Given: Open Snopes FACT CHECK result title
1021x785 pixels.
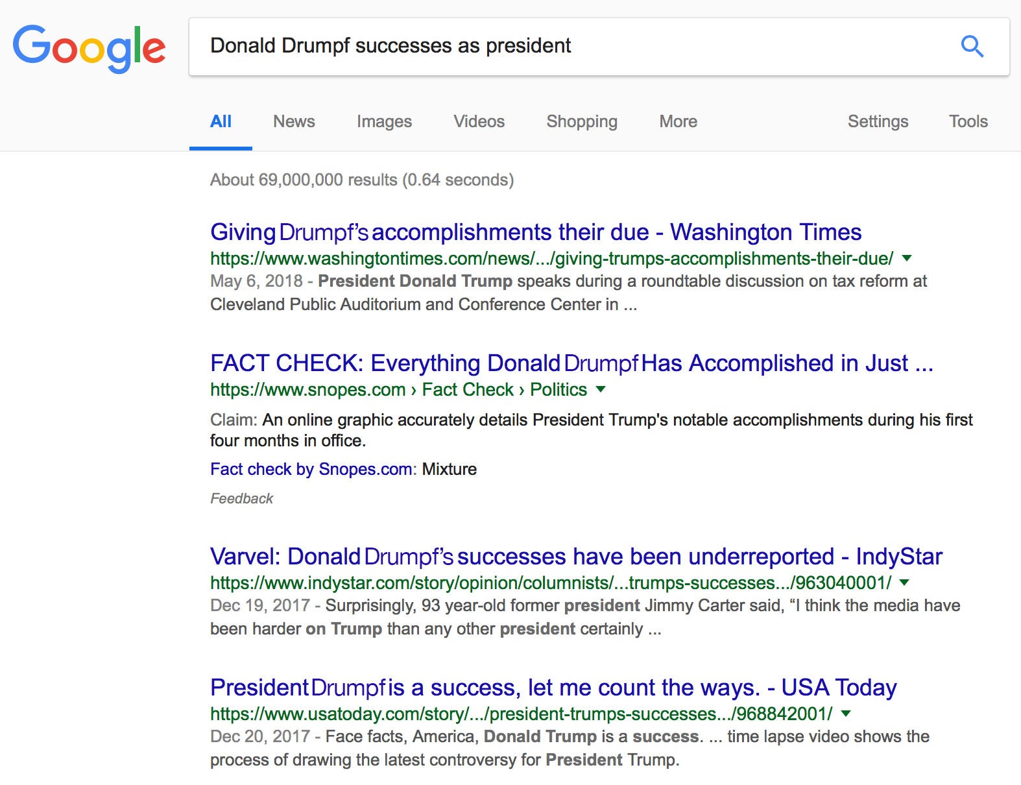Looking at the screenshot, I should (x=571, y=363).
